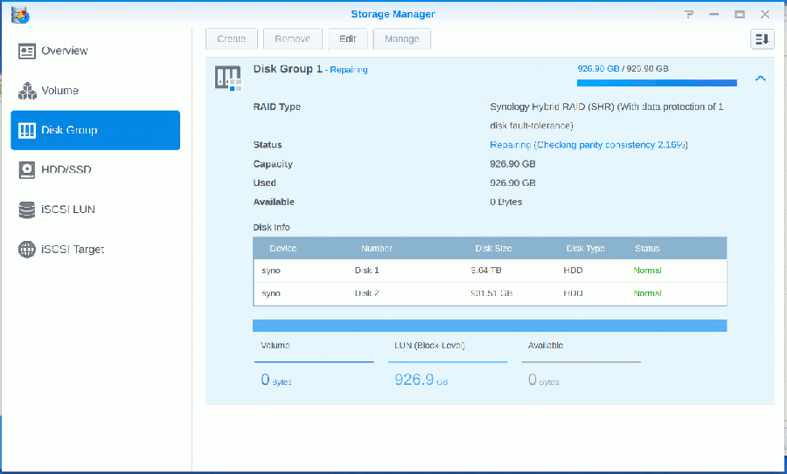787x474 pixels.
Task: Click the Storage Manager app icon
Action: [21, 15]
